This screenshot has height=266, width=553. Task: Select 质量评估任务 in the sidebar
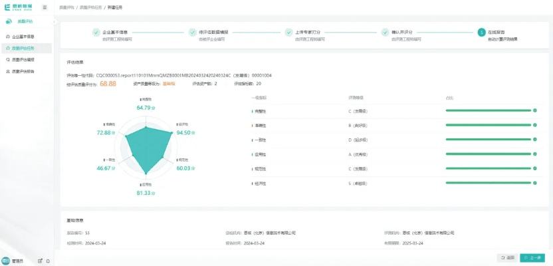pos(23,48)
